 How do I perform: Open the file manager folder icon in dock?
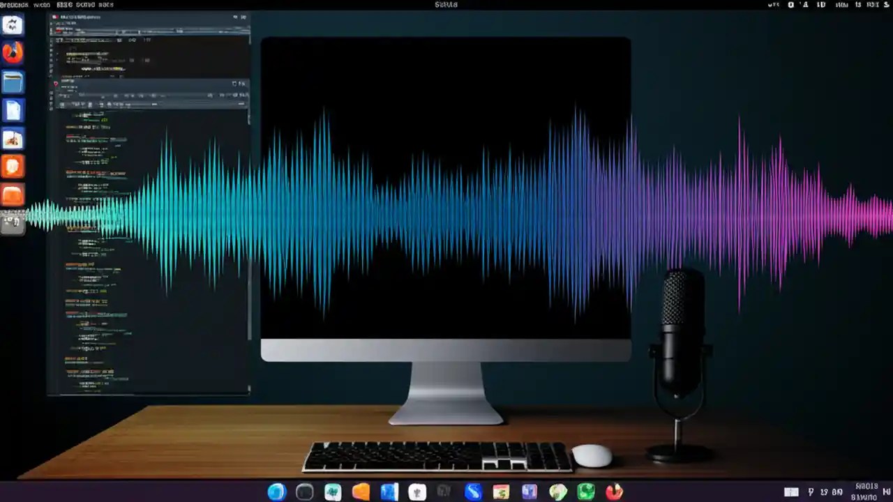(x=13, y=82)
